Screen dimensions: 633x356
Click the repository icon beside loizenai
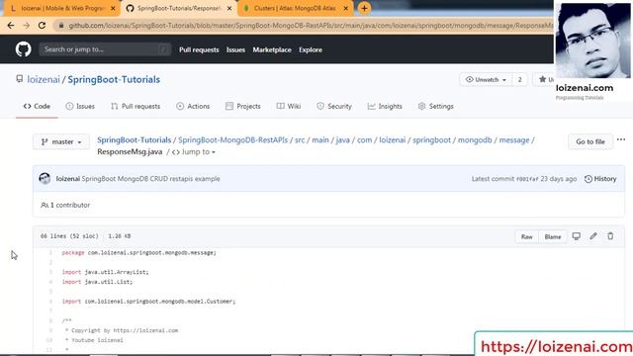pos(20,79)
